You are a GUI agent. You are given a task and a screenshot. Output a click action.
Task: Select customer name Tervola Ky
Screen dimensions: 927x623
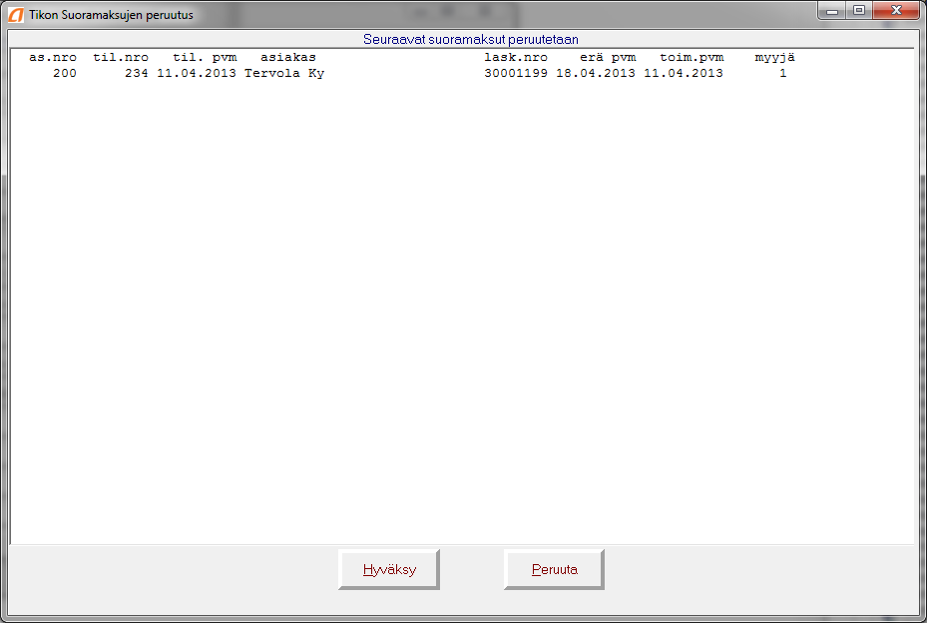tap(284, 73)
